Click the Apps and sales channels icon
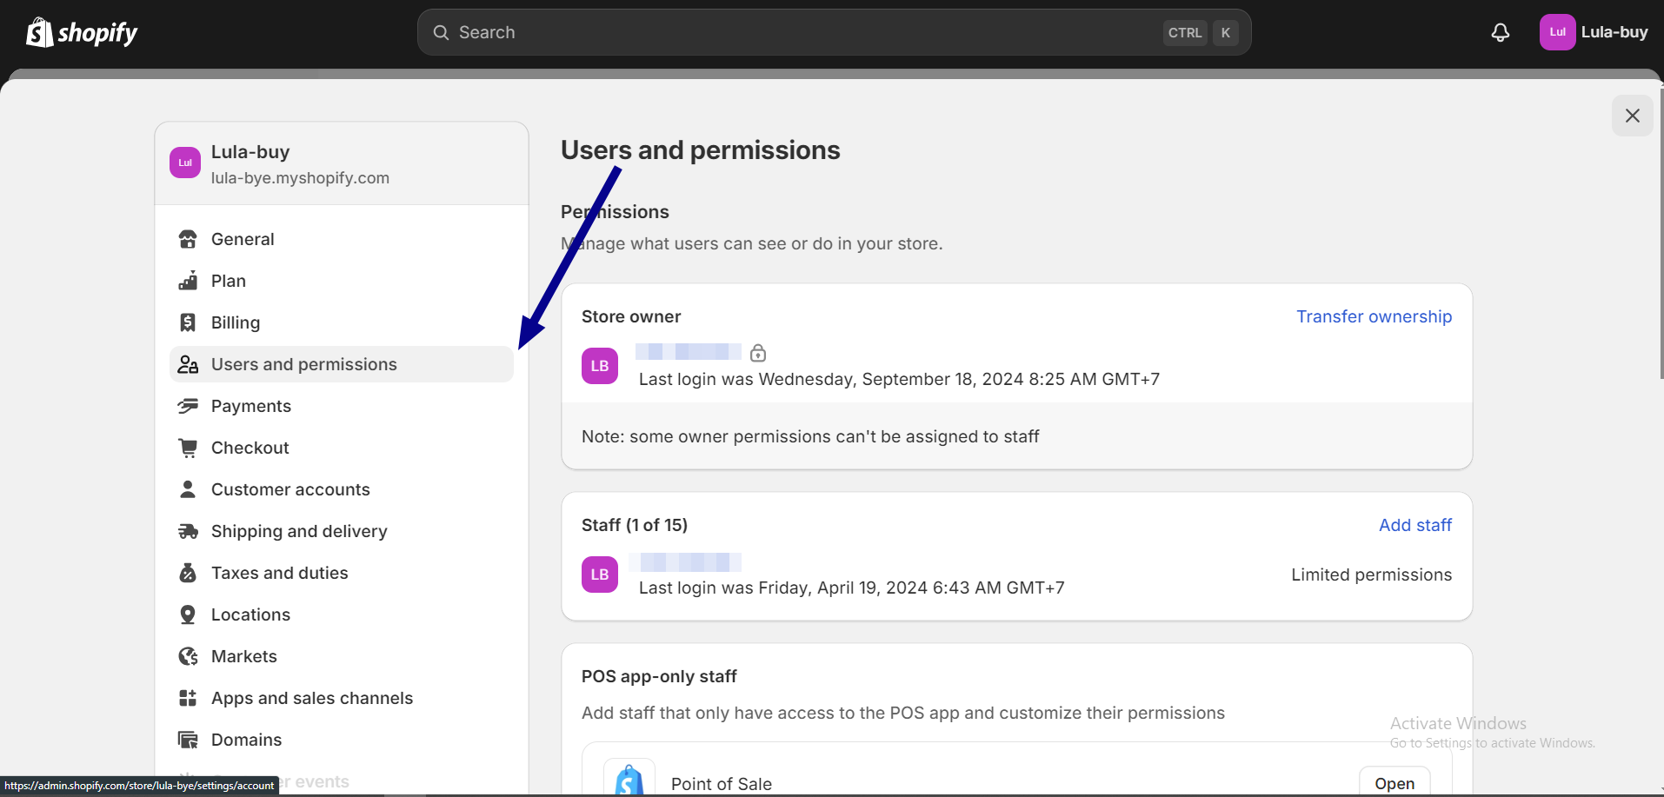This screenshot has height=797, width=1664. [x=188, y=698]
